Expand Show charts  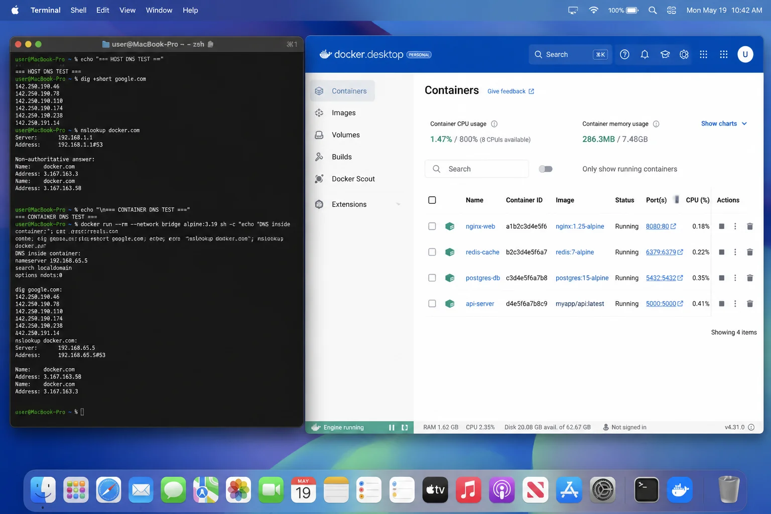click(x=724, y=123)
